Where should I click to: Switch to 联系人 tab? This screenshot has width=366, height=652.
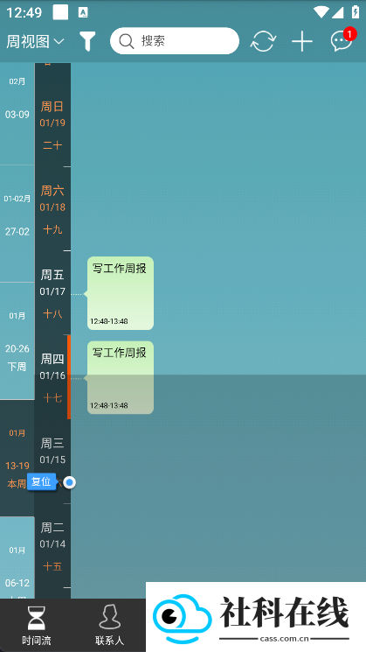click(x=109, y=626)
